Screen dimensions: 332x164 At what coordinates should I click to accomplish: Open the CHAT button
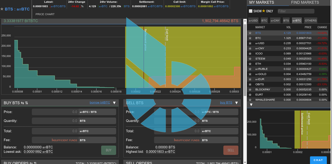(318, 160)
